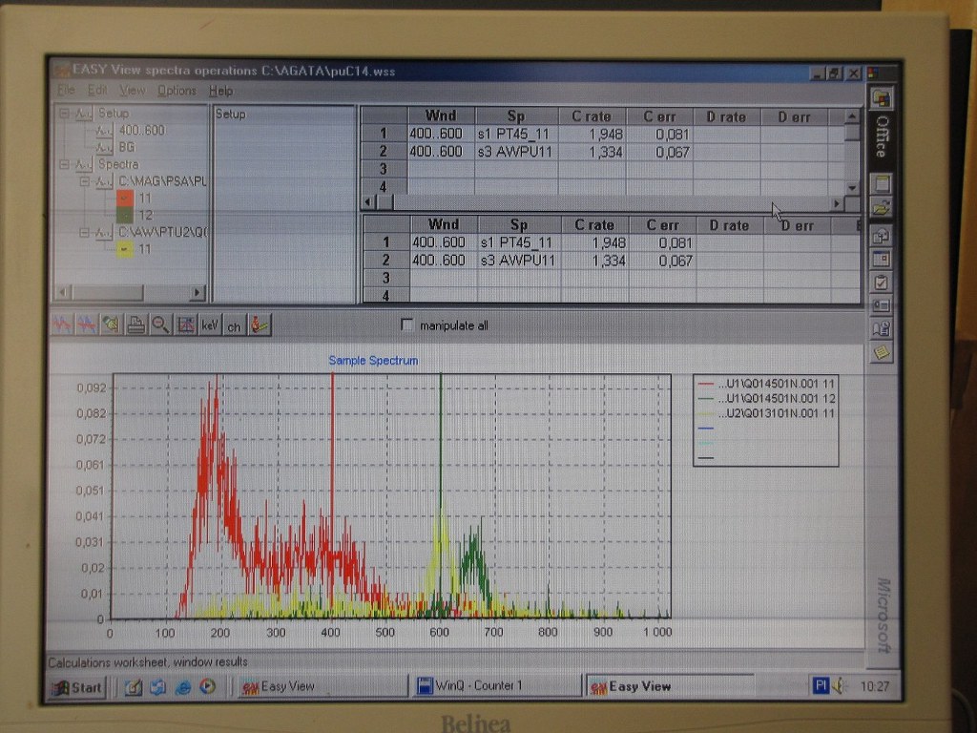The height and width of the screenshot is (733, 977).
Task: Switch x-axis to channel (ch) units
Action: coord(234,325)
